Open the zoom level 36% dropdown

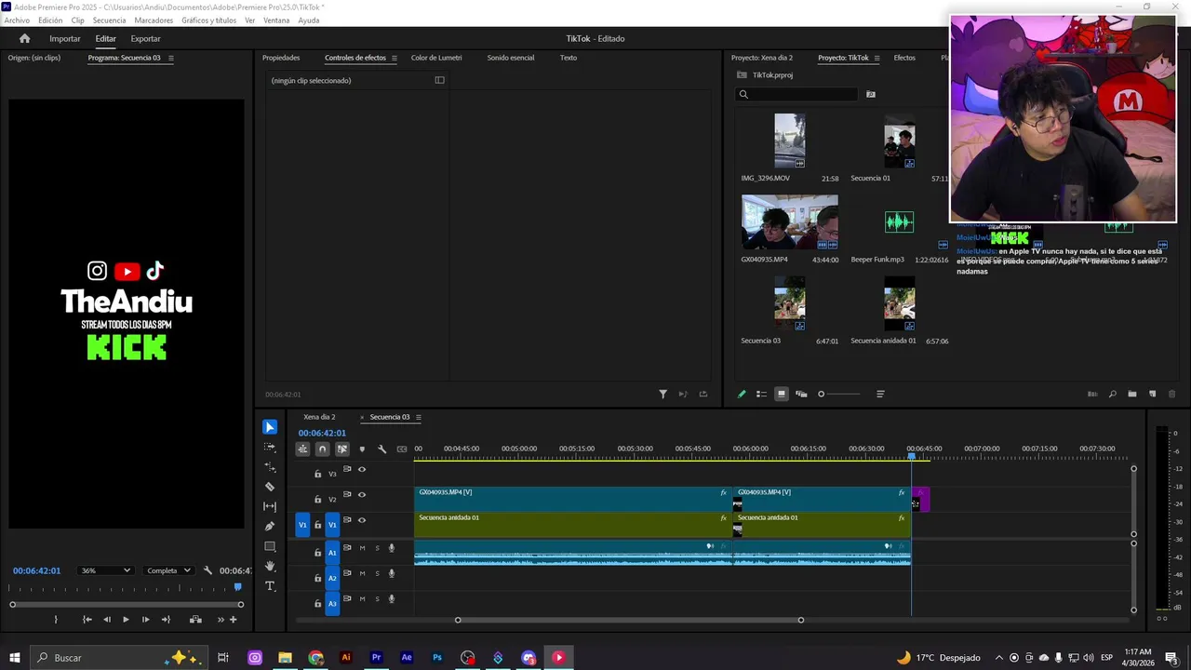(106, 570)
